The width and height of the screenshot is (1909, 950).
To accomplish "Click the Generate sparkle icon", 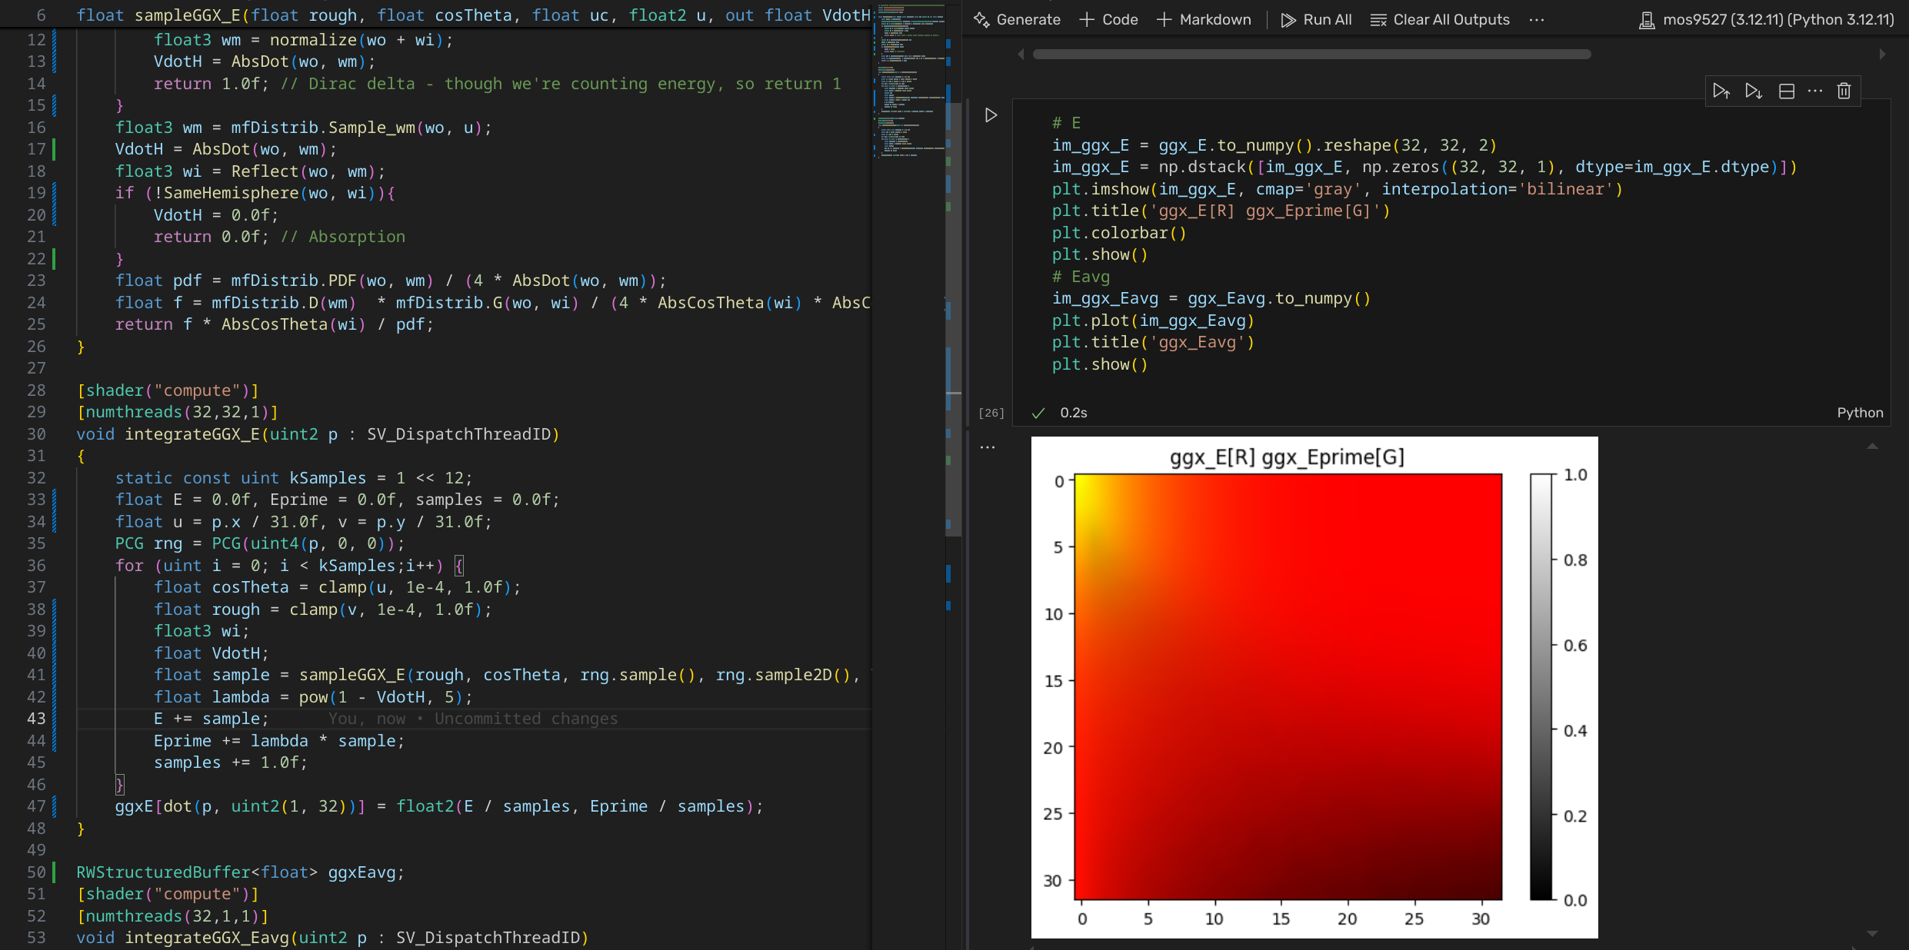I will point(981,20).
